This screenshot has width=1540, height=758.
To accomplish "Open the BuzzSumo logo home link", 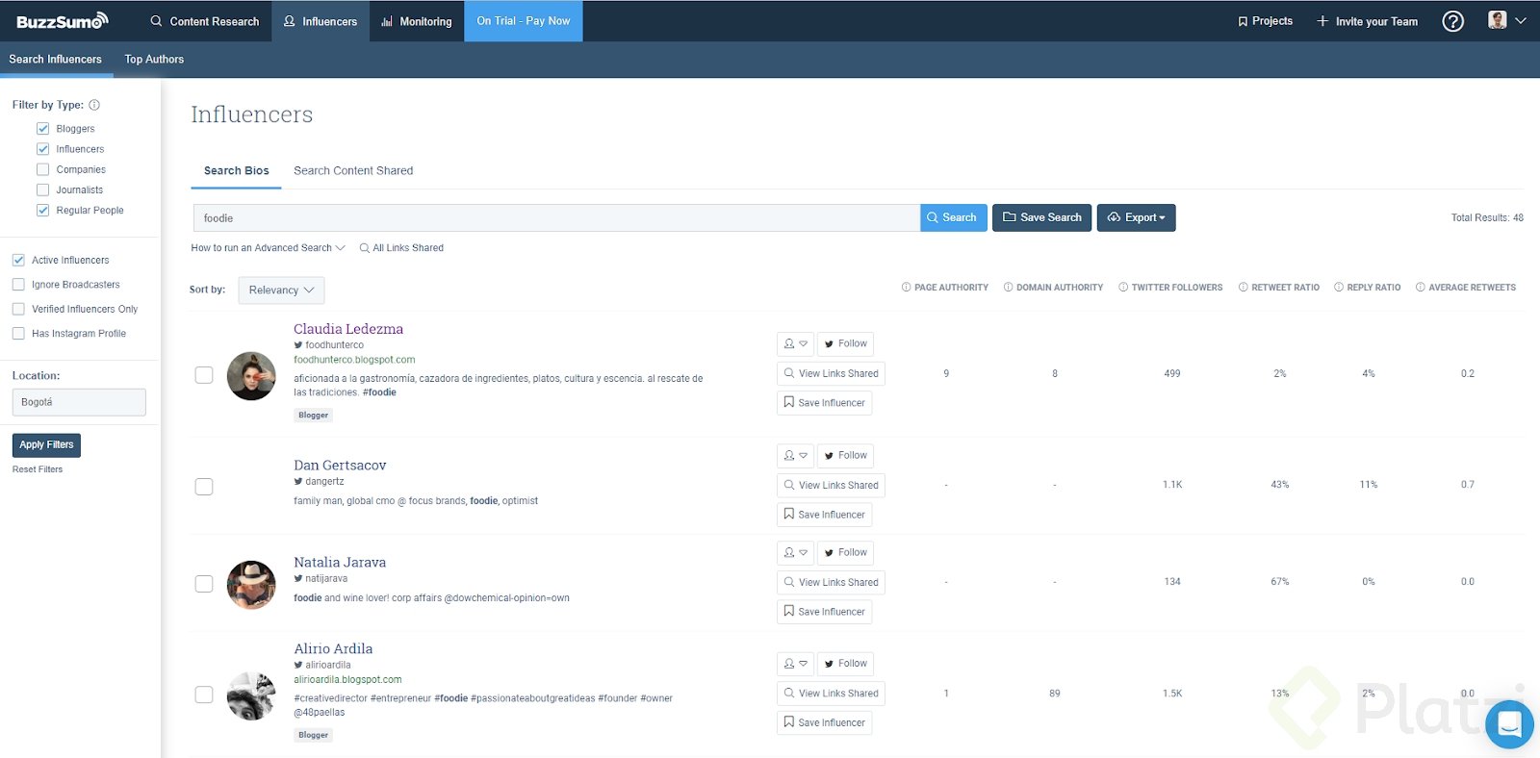I will pos(63,20).
